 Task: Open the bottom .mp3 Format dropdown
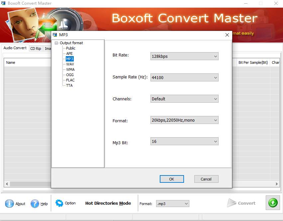pyautogui.click(x=172, y=204)
